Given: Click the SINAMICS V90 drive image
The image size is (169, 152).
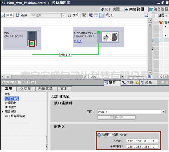Looking at the screenshot, I should coord(110,37).
